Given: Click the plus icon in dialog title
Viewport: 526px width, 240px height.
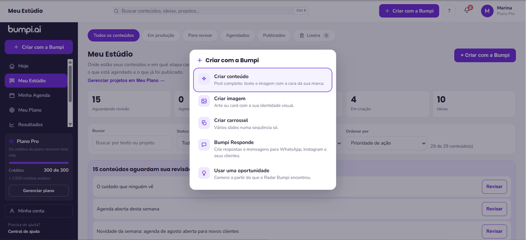Looking at the screenshot, I should coord(199,60).
